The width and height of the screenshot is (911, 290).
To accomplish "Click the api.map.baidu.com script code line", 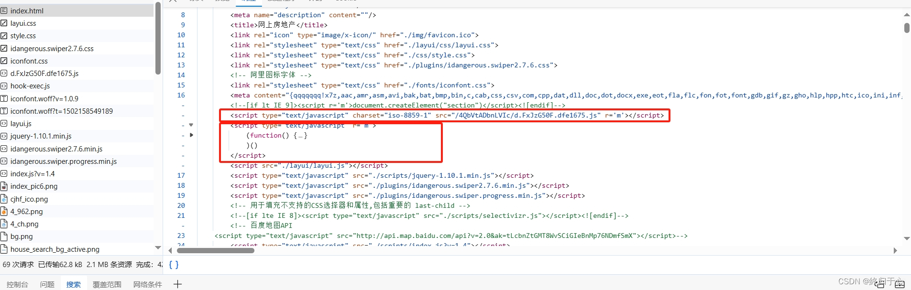I will 451,236.
